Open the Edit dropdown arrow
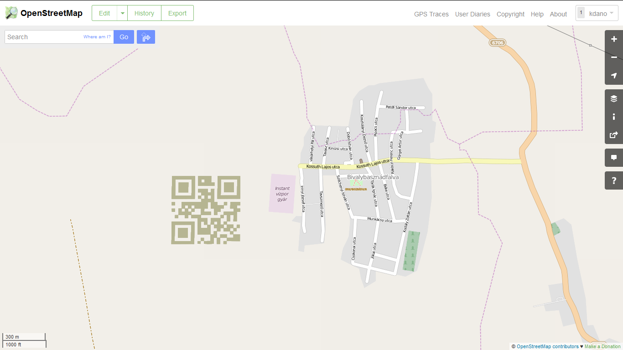623x350 pixels. (x=122, y=13)
